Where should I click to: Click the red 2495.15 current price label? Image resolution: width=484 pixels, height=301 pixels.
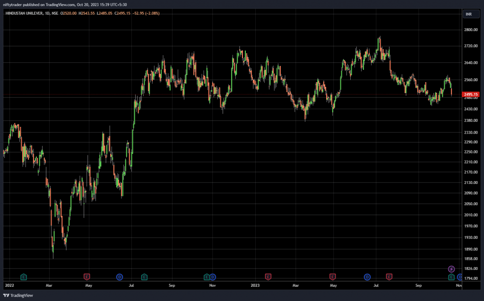(471, 94)
